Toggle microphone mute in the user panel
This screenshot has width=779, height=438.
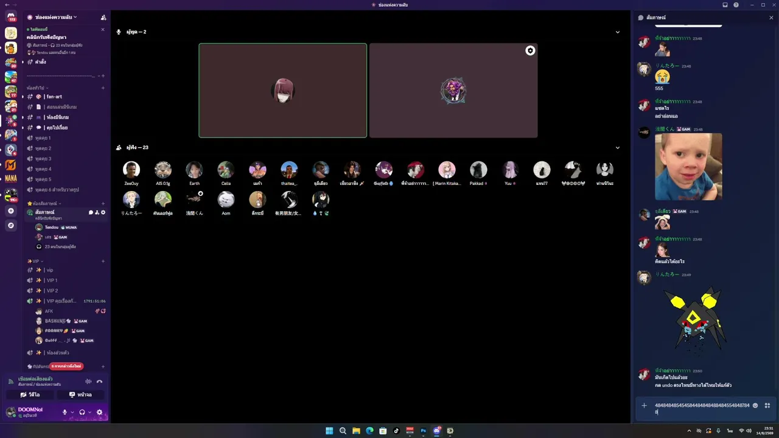pyautogui.click(x=65, y=412)
